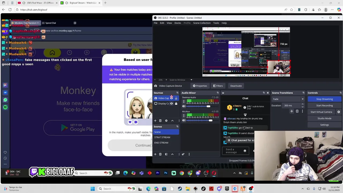Show hidden Windows tray icons chevron
This screenshot has width=343, height=193.
pyautogui.click(x=303, y=189)
